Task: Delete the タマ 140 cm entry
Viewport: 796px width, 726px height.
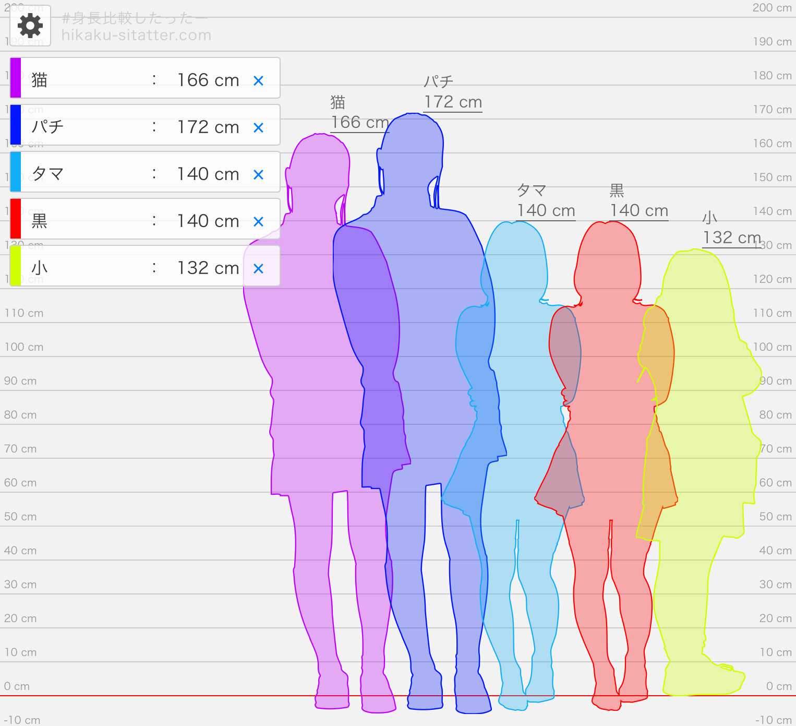Action: [x=258, y=175]
